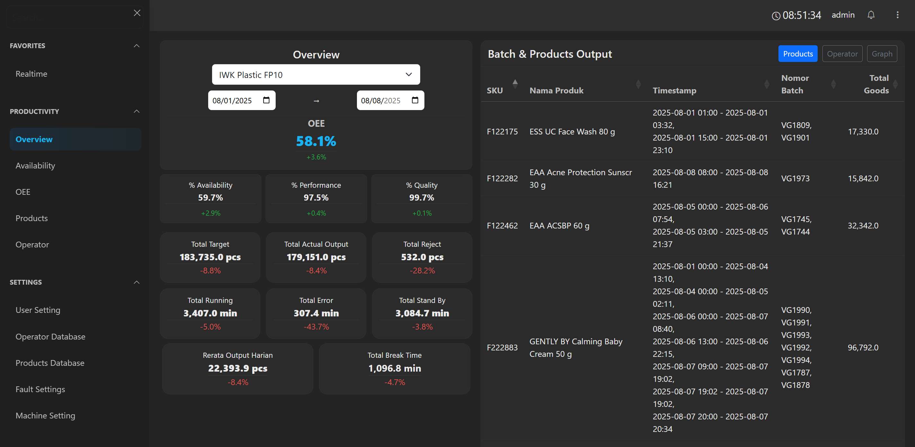Open the three-dot overflow menu
The image size is (915, 447).
point(898,15)
